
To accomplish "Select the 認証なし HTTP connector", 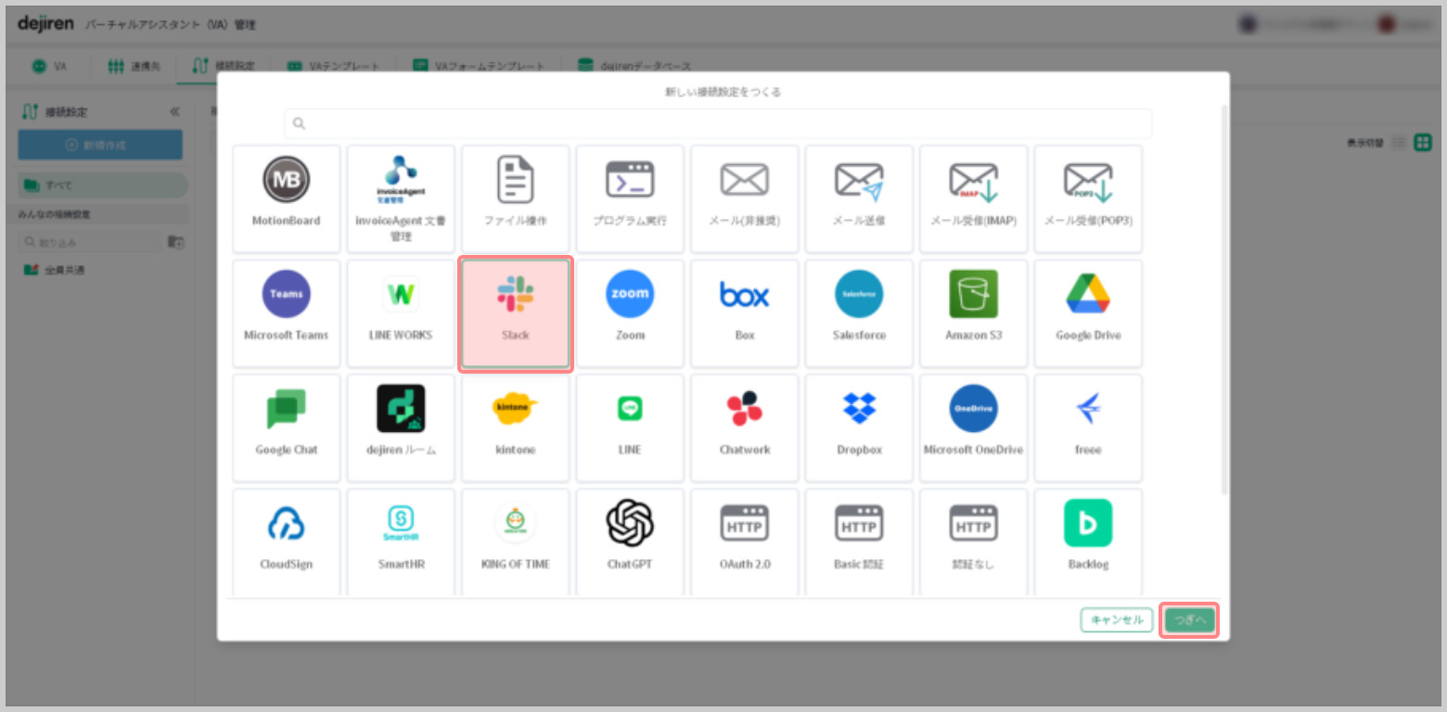I will tap(973, 542).
